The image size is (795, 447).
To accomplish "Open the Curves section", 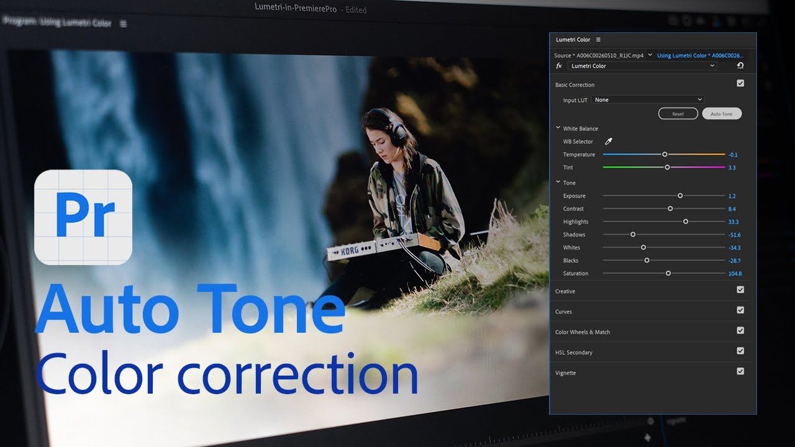I will click(564, 312).
